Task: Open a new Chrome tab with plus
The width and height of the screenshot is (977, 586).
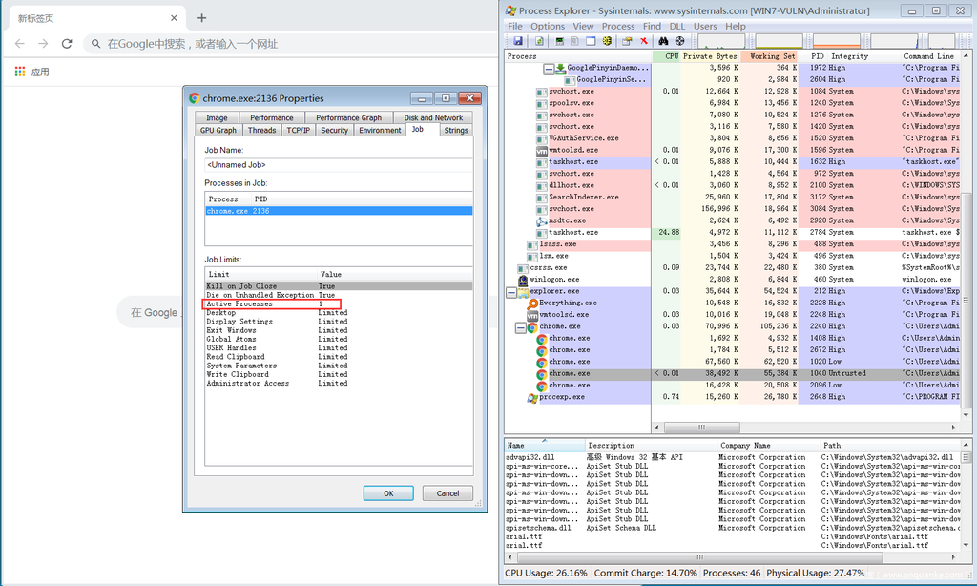Action: point(201,18)
